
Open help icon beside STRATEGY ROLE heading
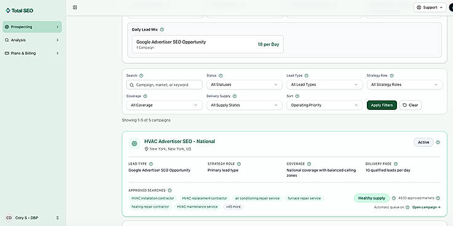pyautogui.click(x=239, y=164)
